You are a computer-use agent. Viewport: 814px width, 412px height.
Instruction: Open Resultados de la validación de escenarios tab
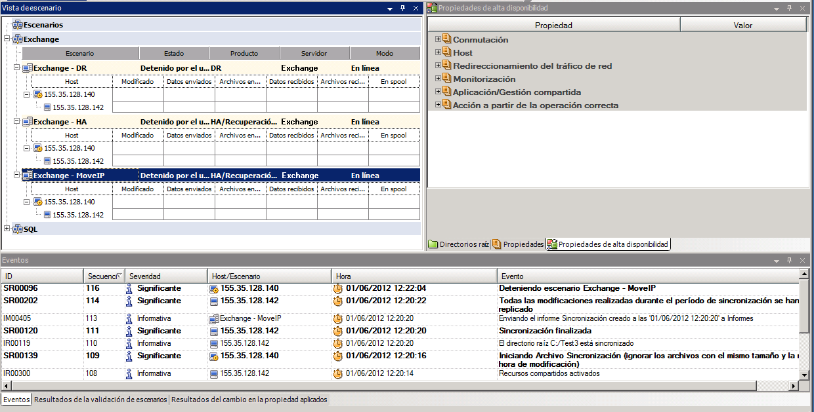100,400
